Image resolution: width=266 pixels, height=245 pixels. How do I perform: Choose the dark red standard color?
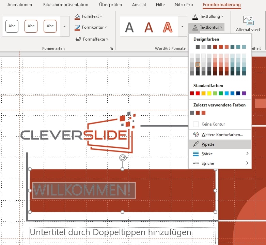click(x=192, y=93)
